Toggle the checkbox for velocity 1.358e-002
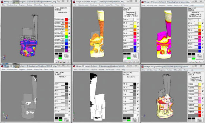The width and height of the screenshot is (205, 123). [69, 34]
